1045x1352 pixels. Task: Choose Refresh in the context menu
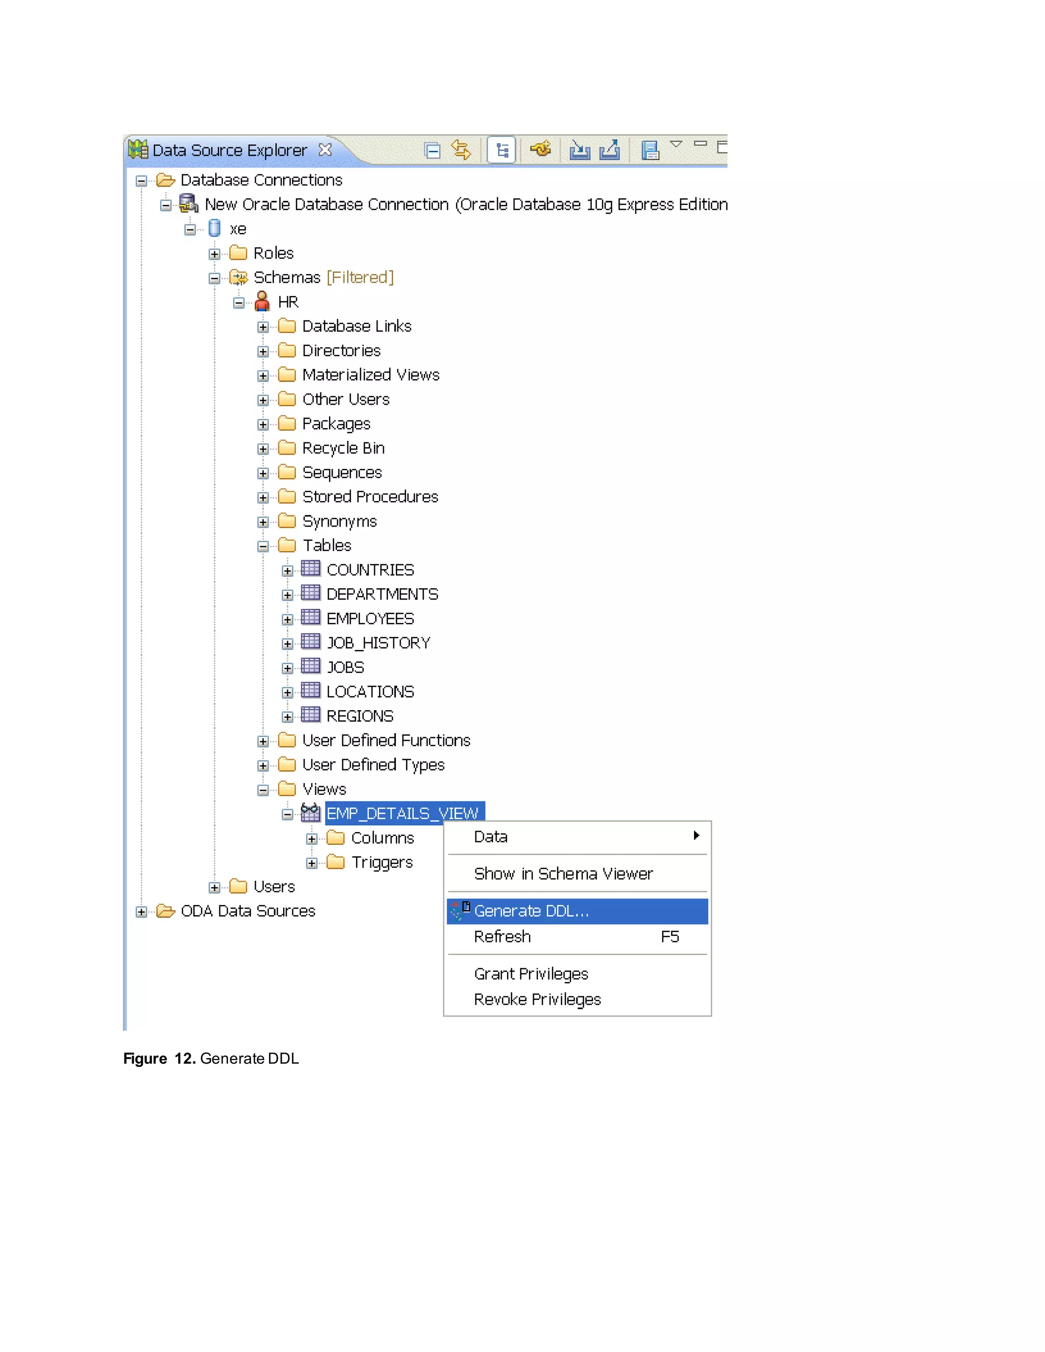pyautogui.click(x=577, y=937)
